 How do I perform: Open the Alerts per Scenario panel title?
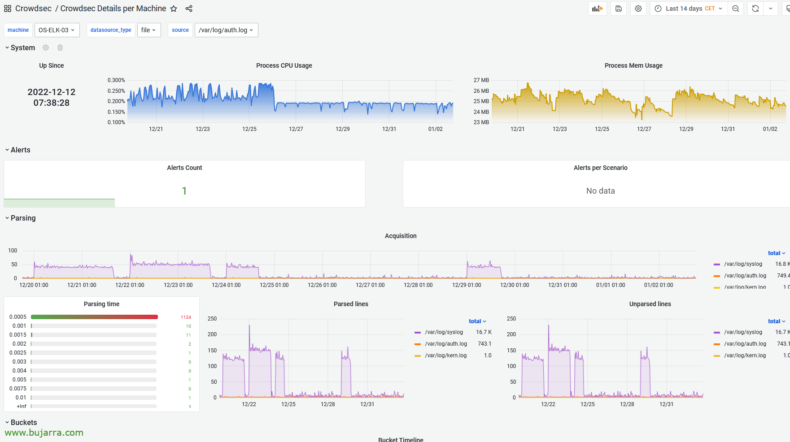(x=600, y=168)
